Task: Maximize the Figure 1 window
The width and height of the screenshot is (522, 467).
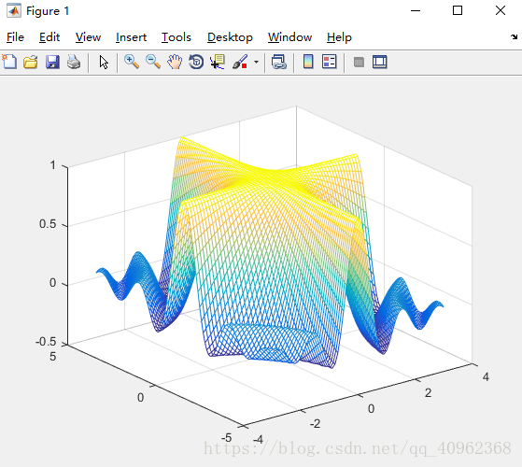Action: point(458,10)
